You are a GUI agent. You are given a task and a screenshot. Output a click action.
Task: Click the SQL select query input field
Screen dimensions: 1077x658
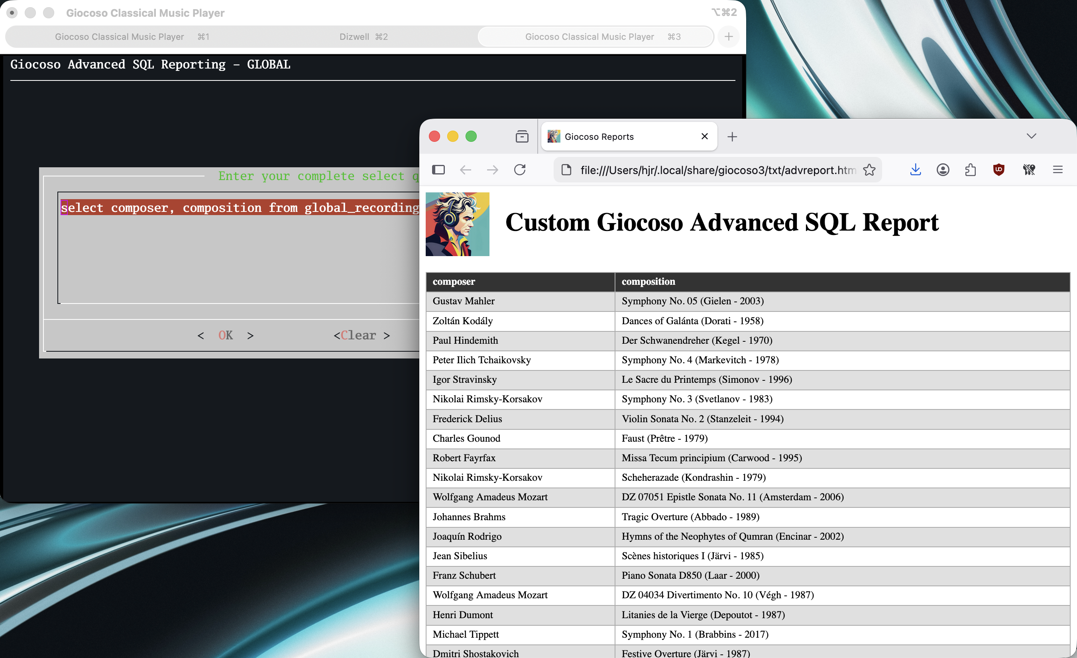tap(238, 247)
